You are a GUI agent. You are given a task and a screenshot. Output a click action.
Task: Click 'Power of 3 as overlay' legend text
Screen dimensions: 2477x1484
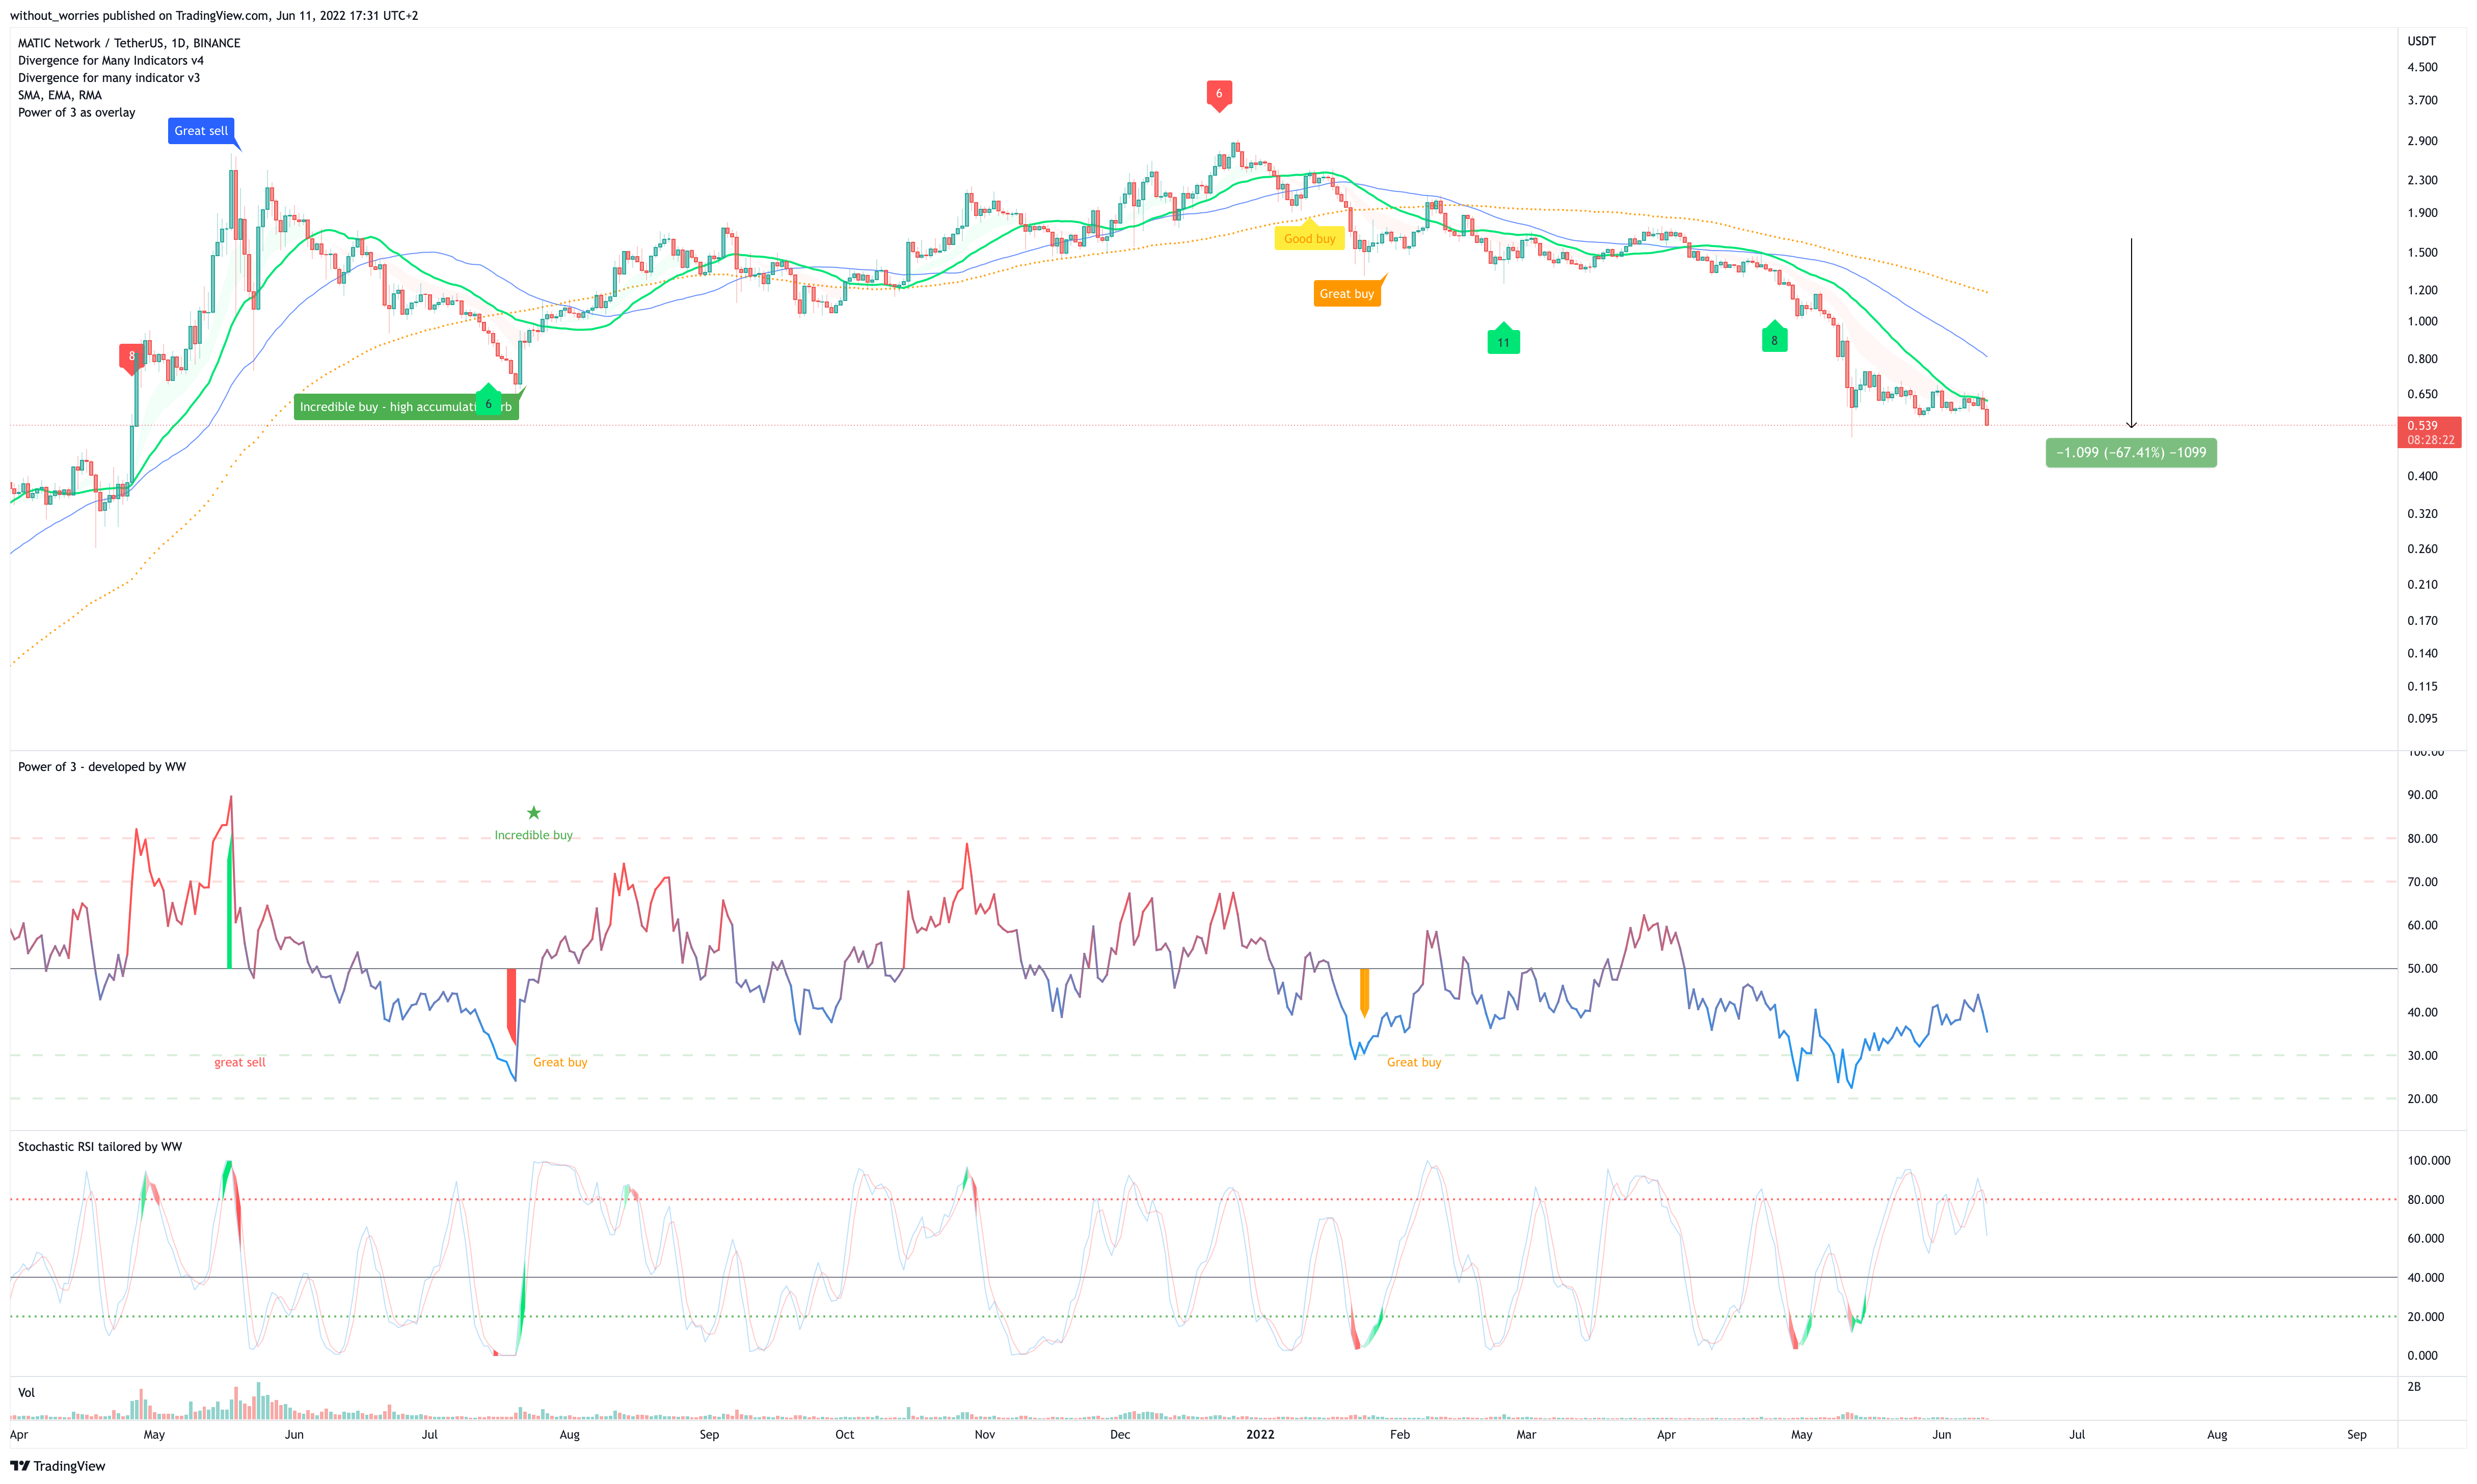[77, 112]
